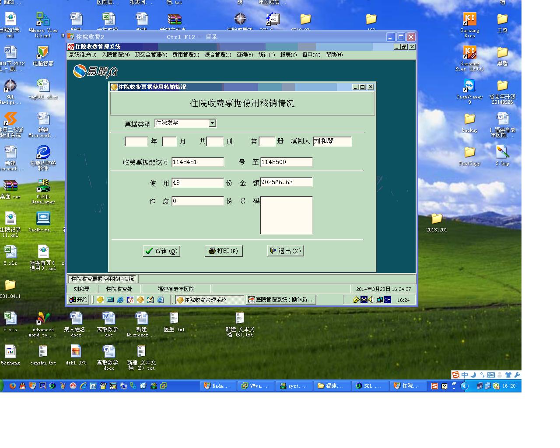560x448 pixels.
Task: Click the 医生.txt file icon
Action: [174, 322]
